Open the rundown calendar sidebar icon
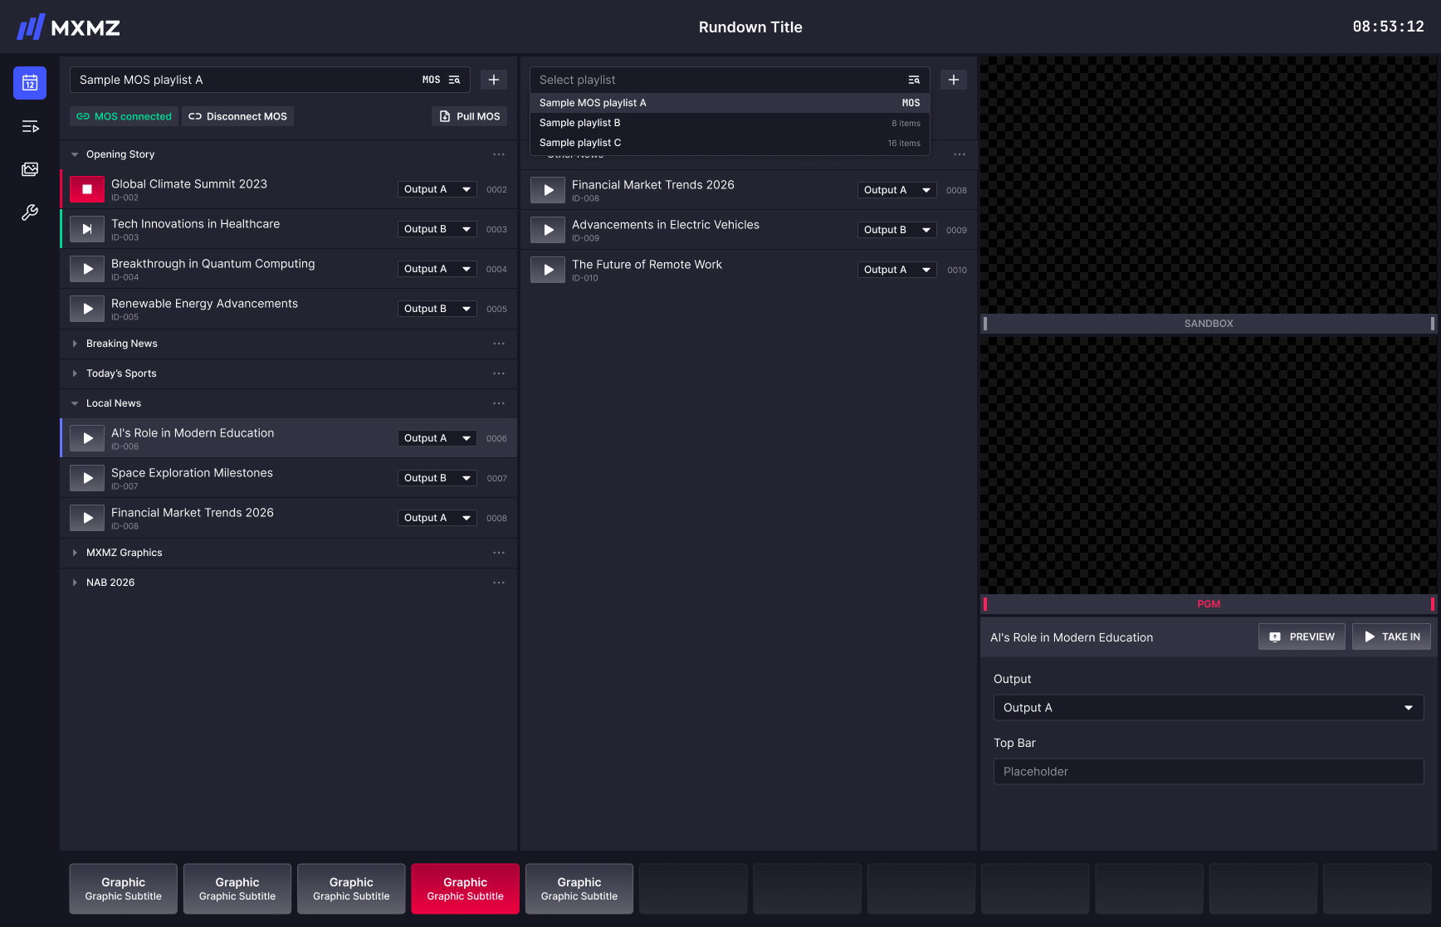The image size is (1441, 927). tap(30, 83)
